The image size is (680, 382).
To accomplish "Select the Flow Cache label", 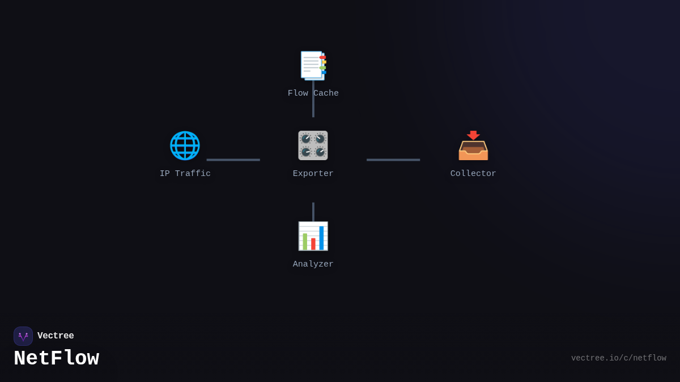I will 313,93.
